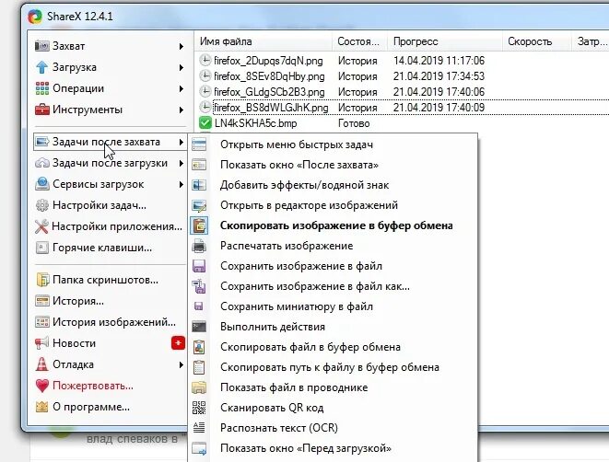Expand the Загрузка submenu arrow

(181, 67)
